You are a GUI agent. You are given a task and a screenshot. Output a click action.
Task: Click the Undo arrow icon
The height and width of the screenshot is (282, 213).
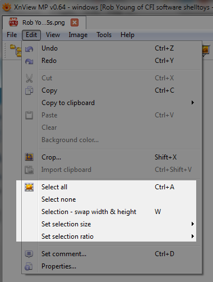pyautogui.click(x=29, y=49)
